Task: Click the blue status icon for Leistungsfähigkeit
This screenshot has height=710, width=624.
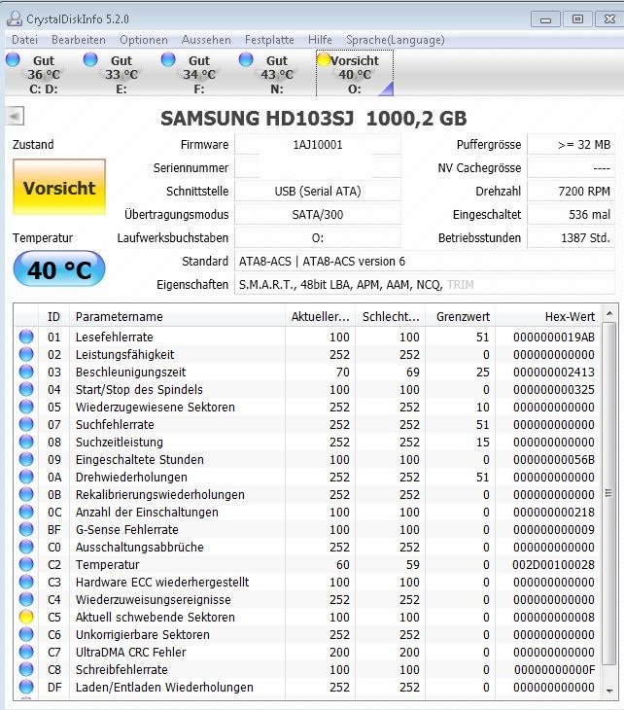Action: [26, 354]
